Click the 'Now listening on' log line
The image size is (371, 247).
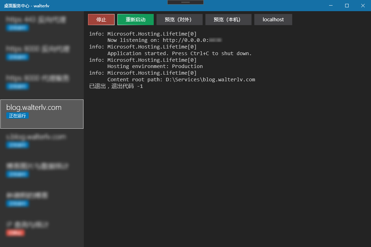tap(165, 40)
